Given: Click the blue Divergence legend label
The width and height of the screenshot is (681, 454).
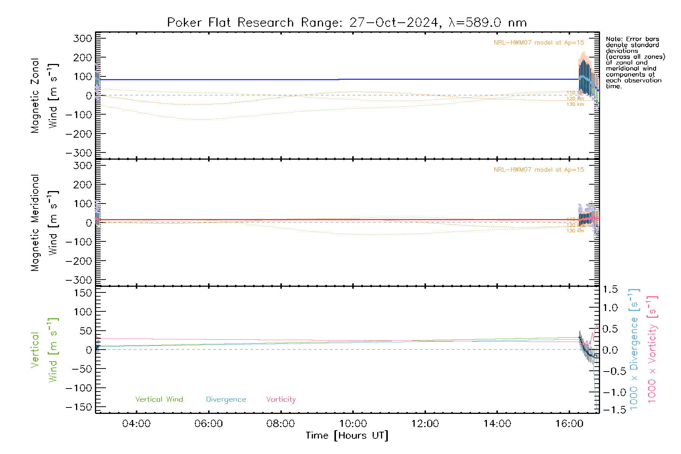Looking at the screenshot, I should pyautogui.click(x=226, y=400).
